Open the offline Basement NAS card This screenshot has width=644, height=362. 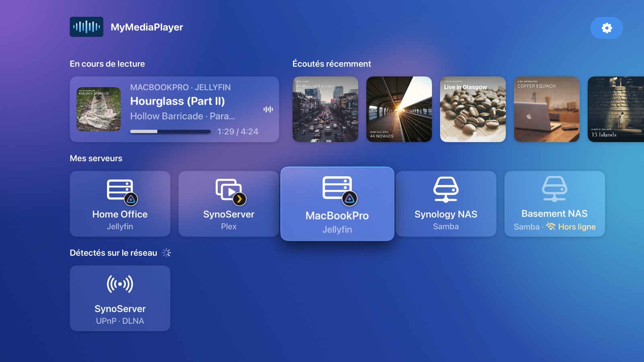coord(555,204)
